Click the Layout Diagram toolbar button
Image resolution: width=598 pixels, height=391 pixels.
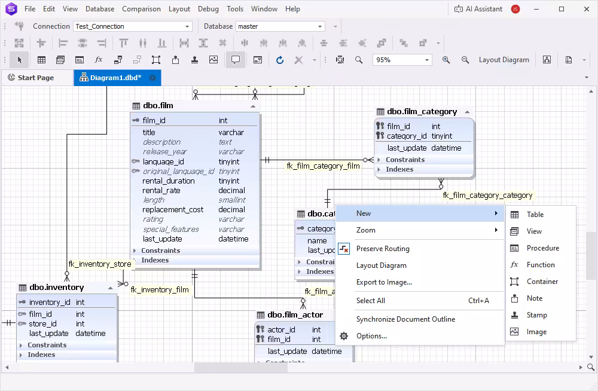click(504, 60)
